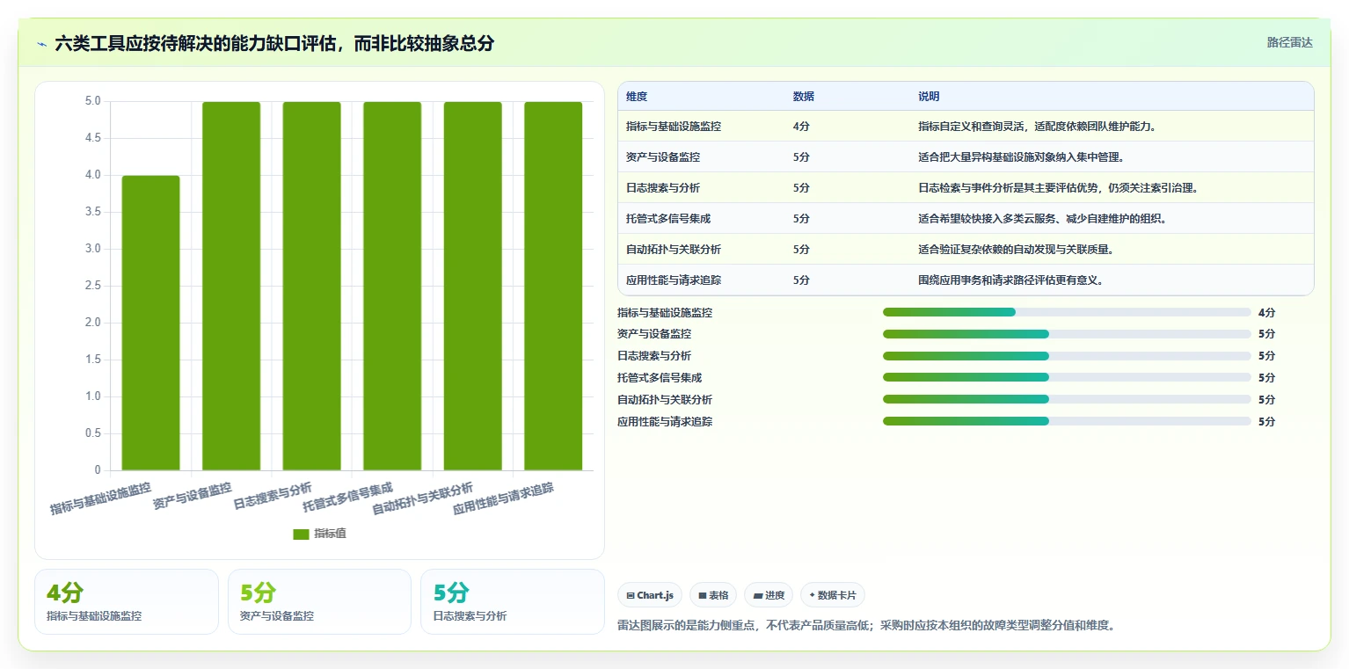Click the Chart.js chip

(x=650, y=595)
